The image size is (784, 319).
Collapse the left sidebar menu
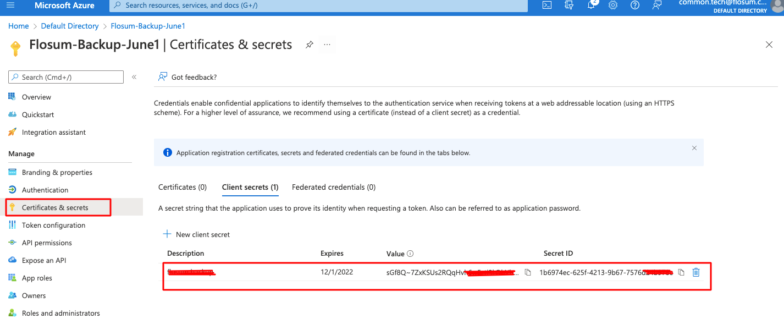click(x=134, y=77)
